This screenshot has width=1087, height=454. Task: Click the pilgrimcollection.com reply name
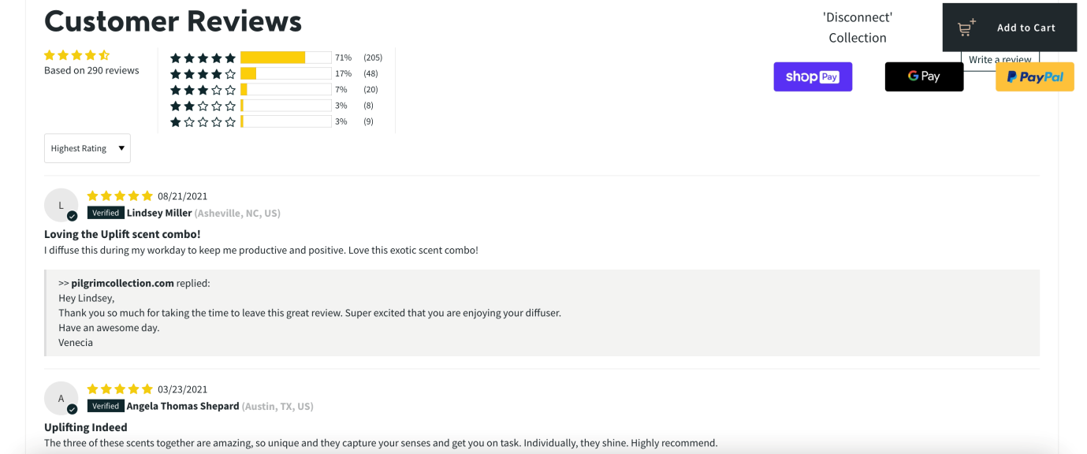click(122, 283)
